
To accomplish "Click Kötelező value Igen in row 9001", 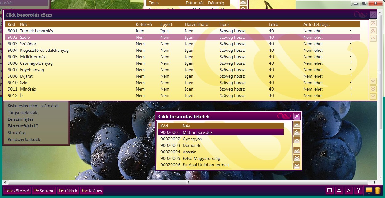I will [x=140, y=31].
